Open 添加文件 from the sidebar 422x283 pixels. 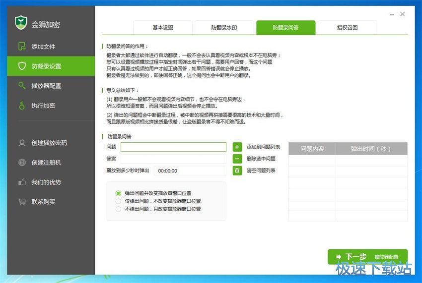pyautogui.click(x=51, y=47)
